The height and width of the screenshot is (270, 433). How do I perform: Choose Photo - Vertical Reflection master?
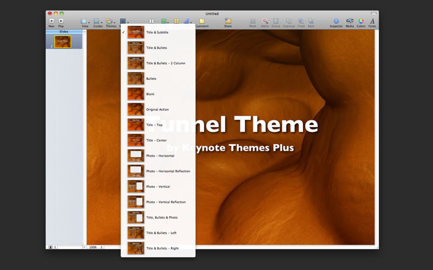[158, 202]
